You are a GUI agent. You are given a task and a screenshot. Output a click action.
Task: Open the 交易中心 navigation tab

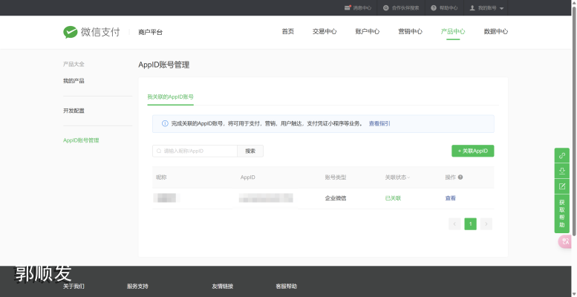click(325, 32)
